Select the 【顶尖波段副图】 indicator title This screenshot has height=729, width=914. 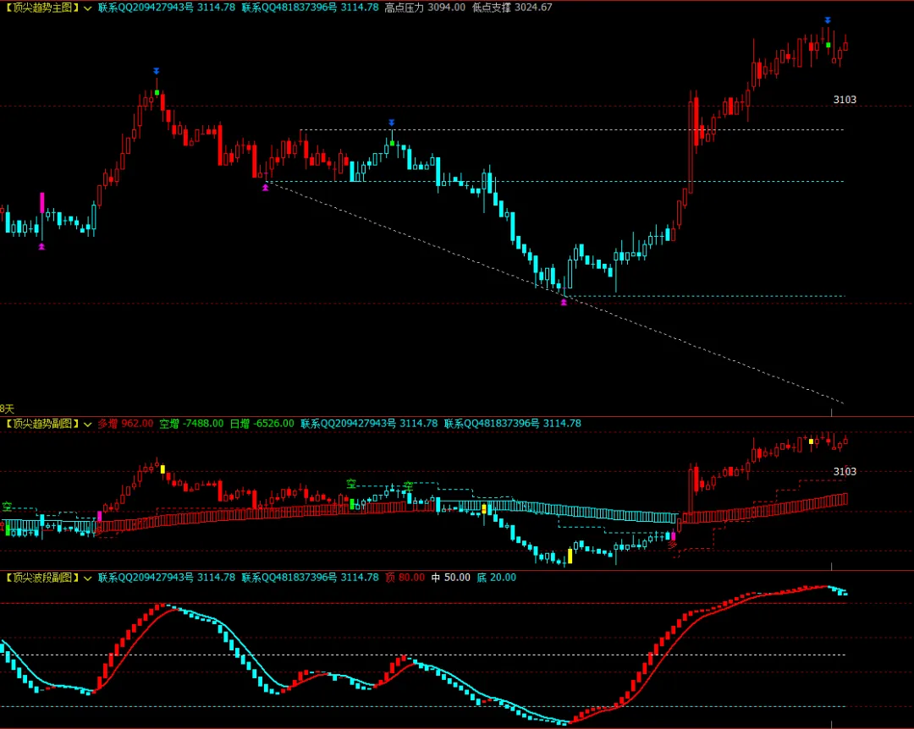pyautogui.click(x=41, y=578)
